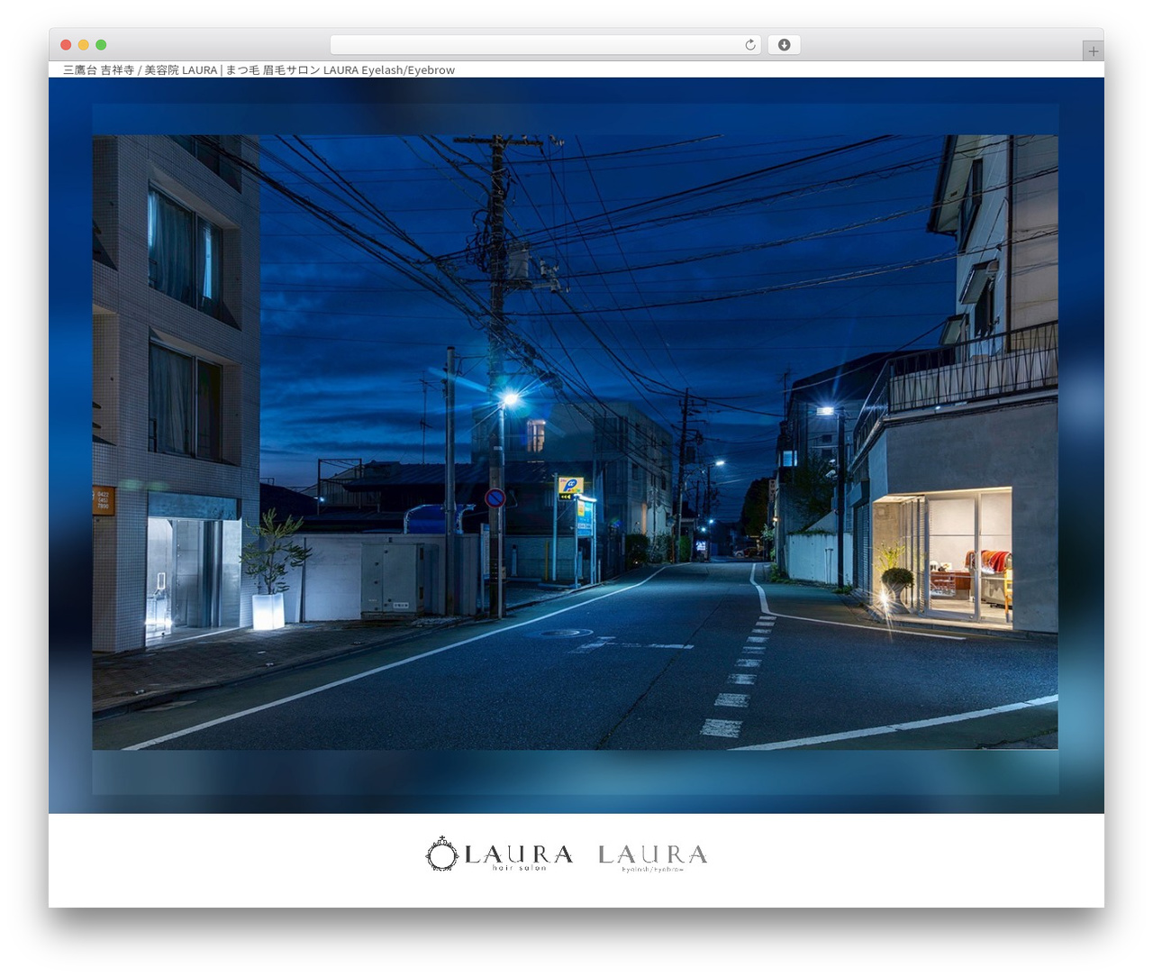
Task: Open the LAURA hair salon logo link
Action: (499, 854)
